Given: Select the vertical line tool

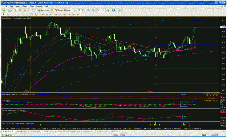Looking at the screenshot, I should tap(14, 14).
